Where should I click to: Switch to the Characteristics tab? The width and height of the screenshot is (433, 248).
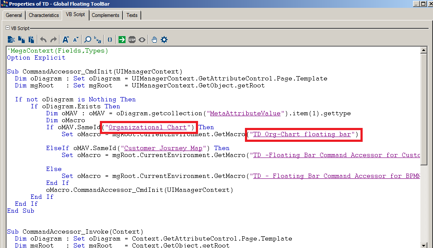click(44, 15)
